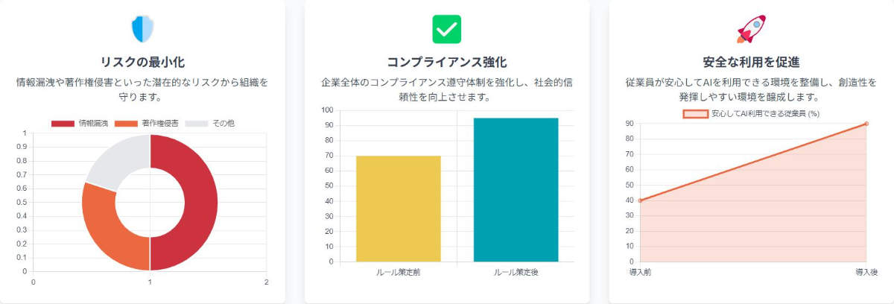This screenshot has width=894, height=304.
Task: Click the 導入後 data point on line chart
Action: click(866, 124)
